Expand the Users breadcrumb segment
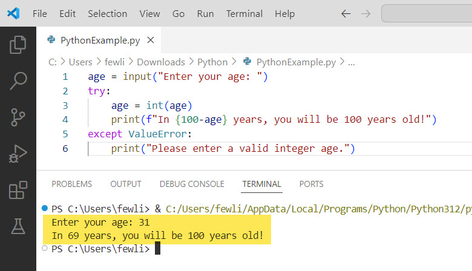 [80, 62]
